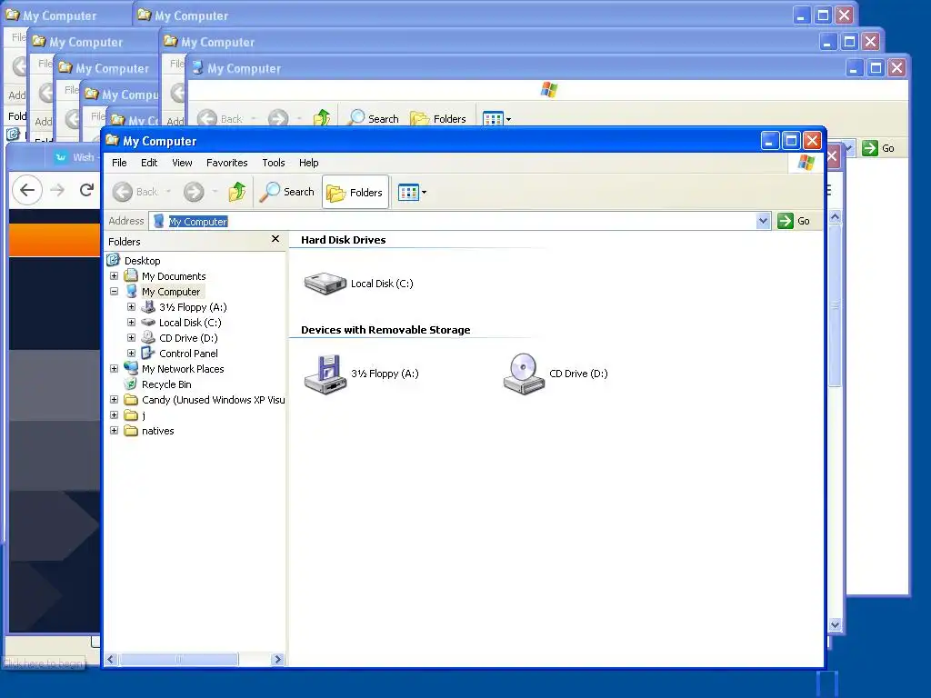Open the View menu

click(x=182, y=163)
